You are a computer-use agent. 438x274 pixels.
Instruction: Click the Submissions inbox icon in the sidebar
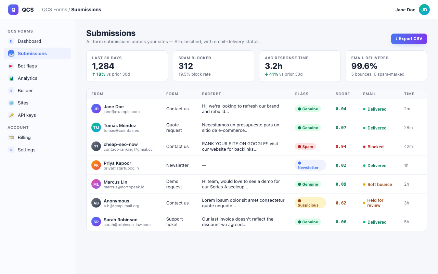click(x=11, y=53)
